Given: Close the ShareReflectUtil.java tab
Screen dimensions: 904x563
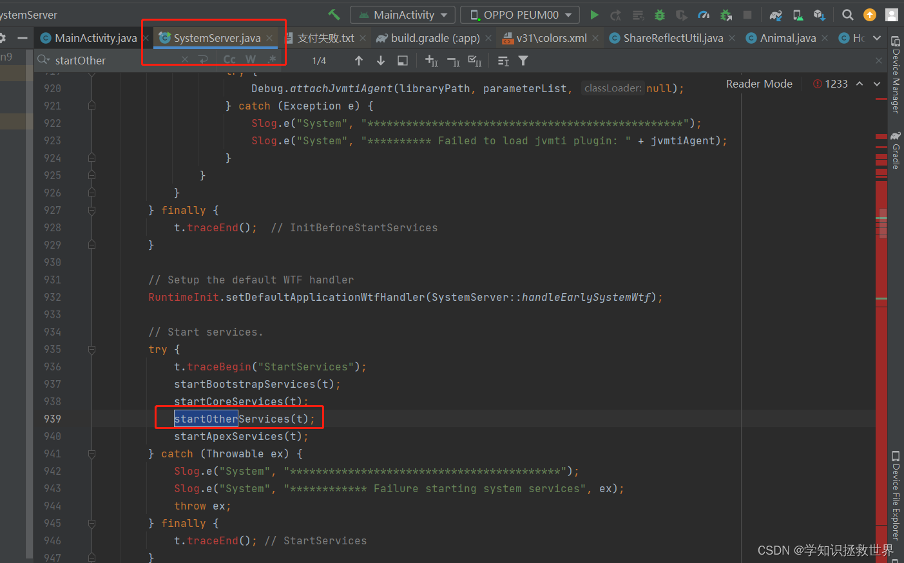Looking at the screenshot, I should (732, 38).
